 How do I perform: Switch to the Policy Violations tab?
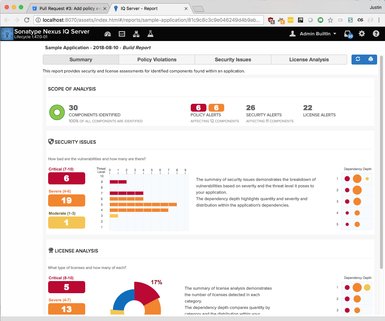pyautogui.click(x=157, y=60)
